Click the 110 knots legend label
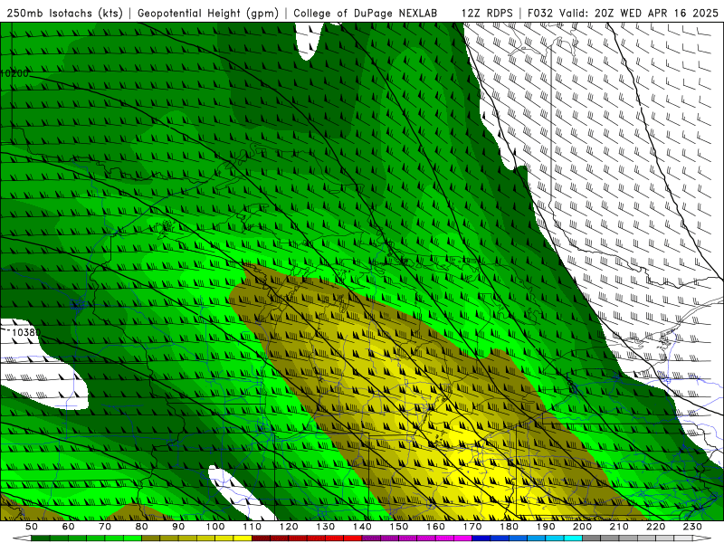The height and width of the screenshot is (543, 724). [x=252, y=527]
